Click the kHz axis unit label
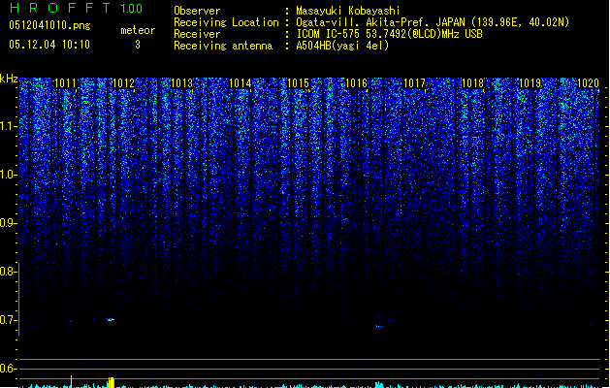The image size is (610, 388). point(9,79)
